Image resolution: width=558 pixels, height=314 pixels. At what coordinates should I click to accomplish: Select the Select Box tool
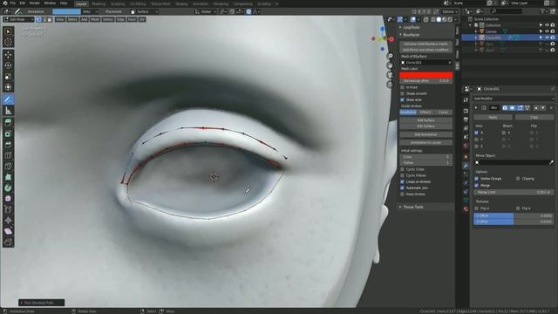point(8,31)
